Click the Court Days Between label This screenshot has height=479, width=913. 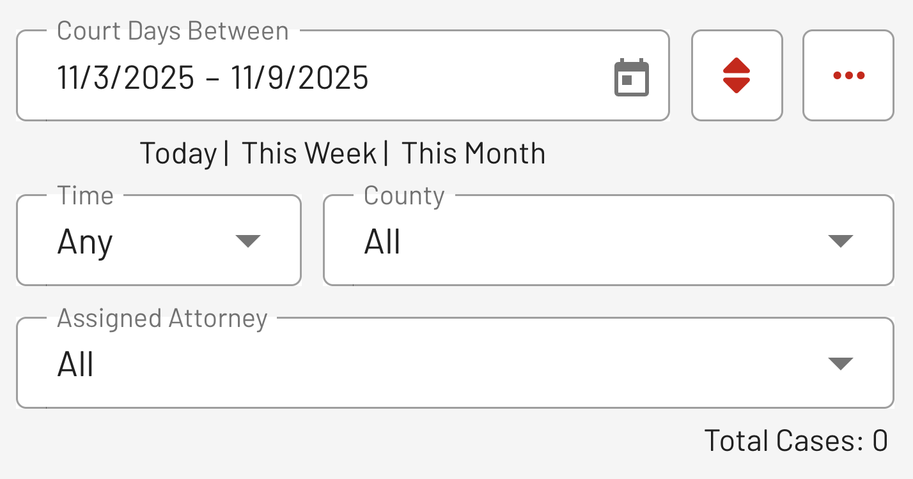(x=173, y=31)
